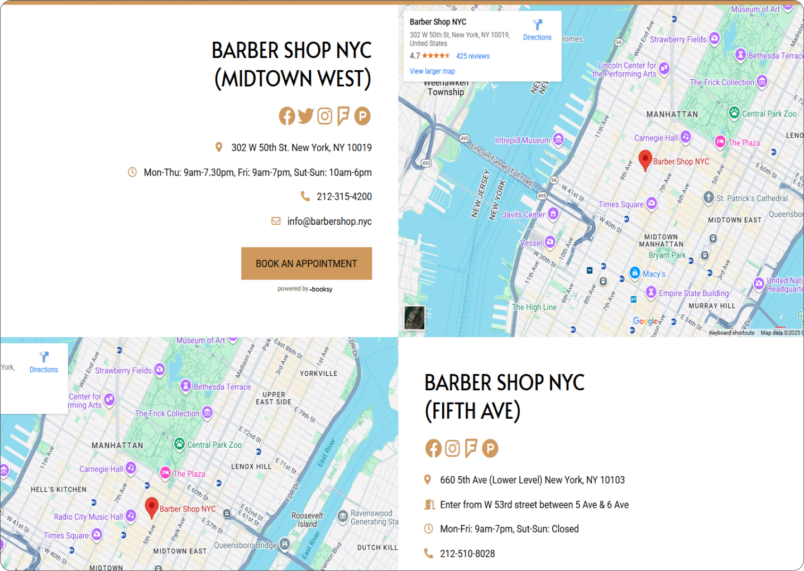
Task: Open the 425 reviews link
Action: click(472, 56)
